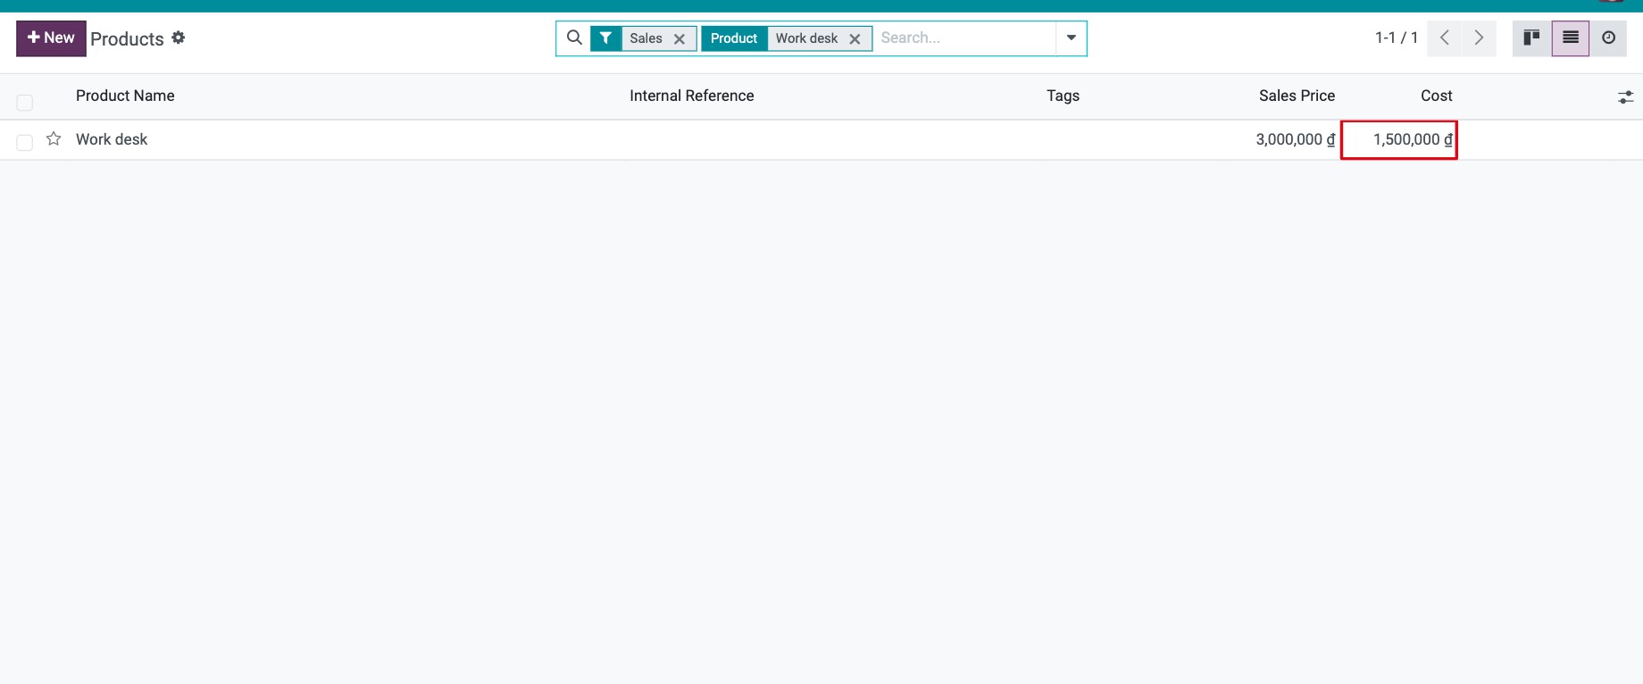The width and height of the screenshot is (1643, 684).
Task: Click the Tags column header
Action: click(x=1063, y=96)
